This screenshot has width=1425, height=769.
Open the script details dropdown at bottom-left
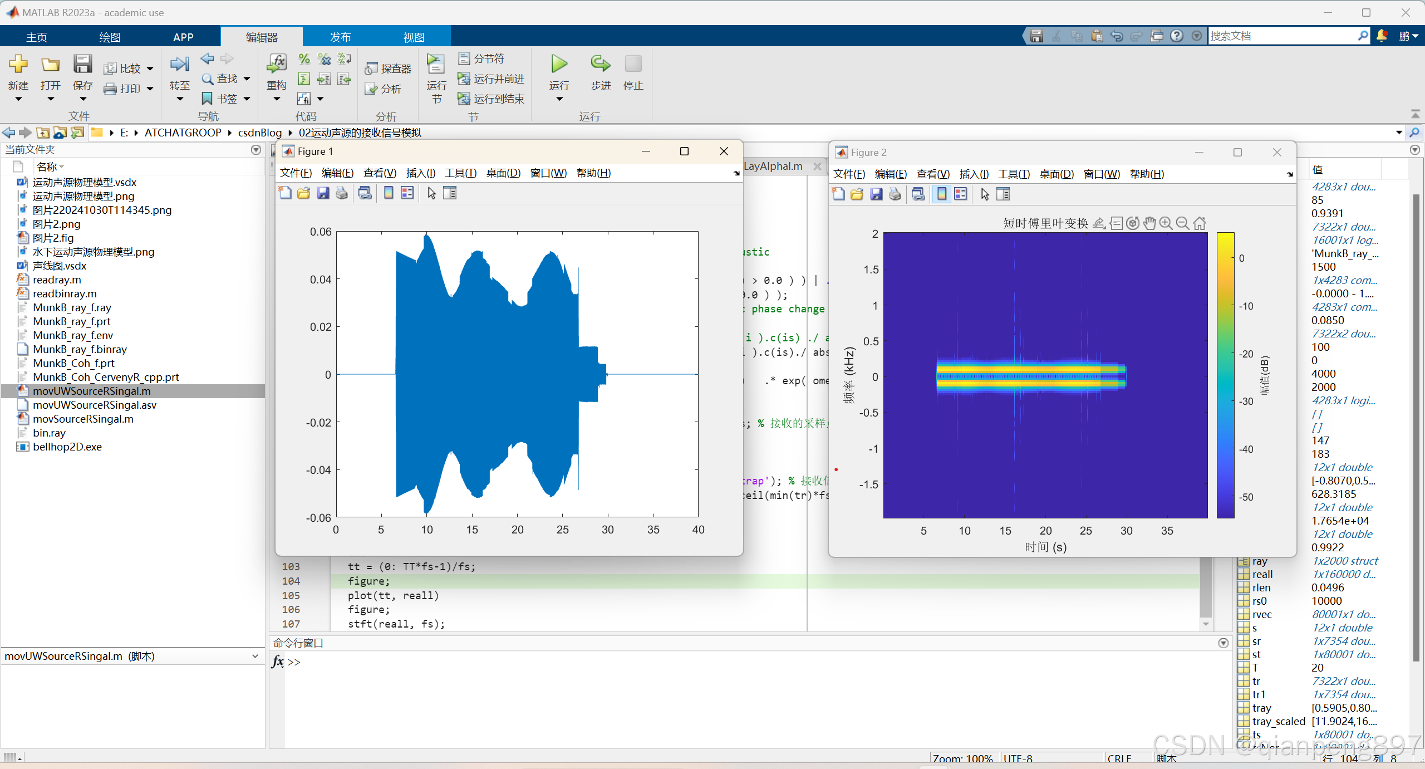coord(255,656)
